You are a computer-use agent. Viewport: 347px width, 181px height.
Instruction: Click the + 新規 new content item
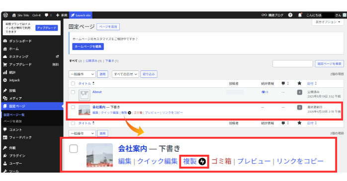[x=62, y=15]
